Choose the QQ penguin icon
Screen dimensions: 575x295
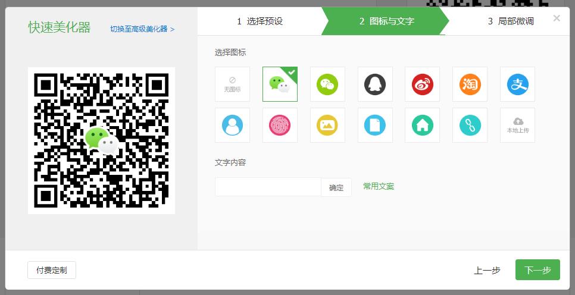[x=375, y=84]
